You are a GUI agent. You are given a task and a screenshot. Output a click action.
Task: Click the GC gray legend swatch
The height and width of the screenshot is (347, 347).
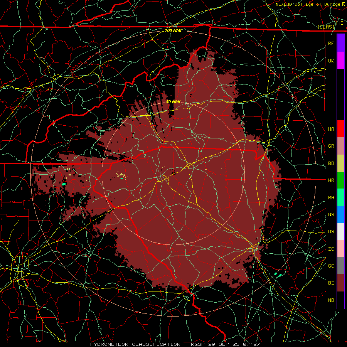click(340, 266)
